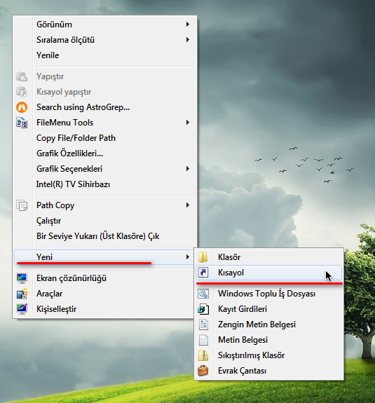
Task: Create a new Kısayol
Action: coord(269,273)
